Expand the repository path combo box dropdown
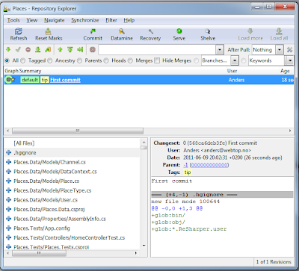Viewport: 299px width, 271px height. [x=220, y=49]
